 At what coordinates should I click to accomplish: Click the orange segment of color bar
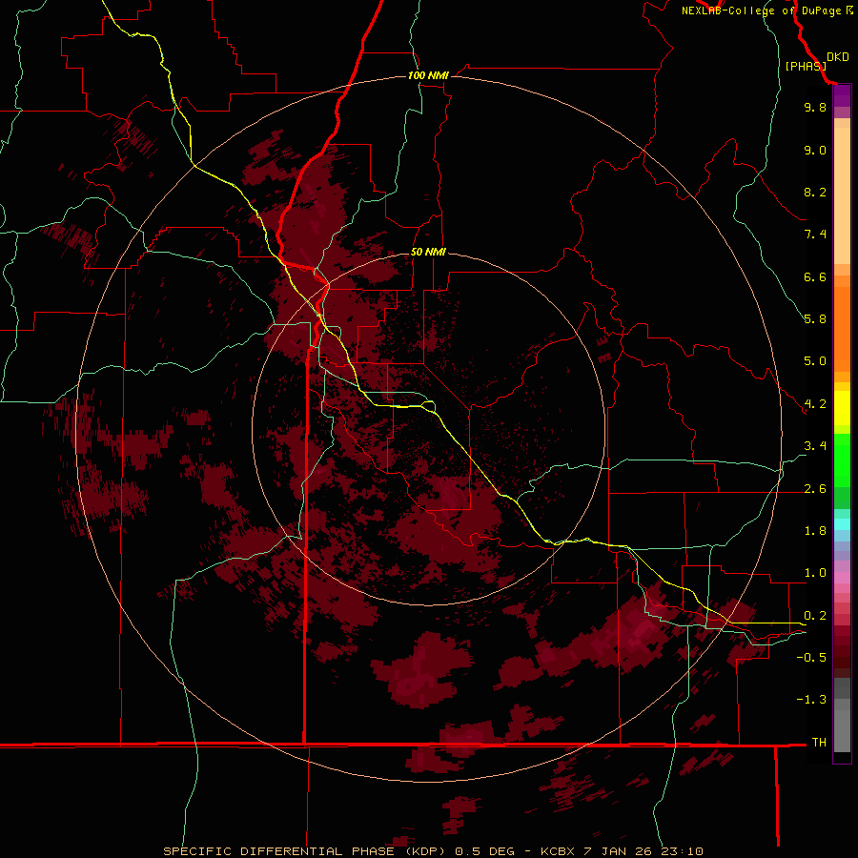click(842, 330)
